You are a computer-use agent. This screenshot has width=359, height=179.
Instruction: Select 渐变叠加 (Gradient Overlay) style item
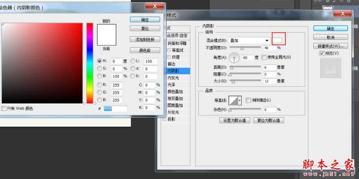pyautogui.click(x=175, y=98)
